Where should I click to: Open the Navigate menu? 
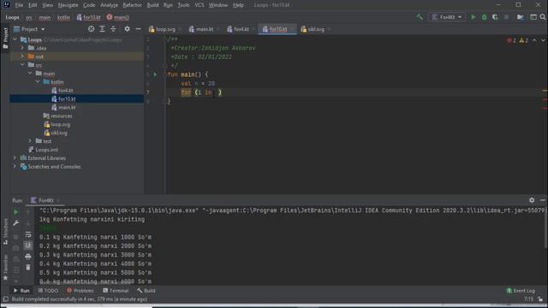coord(68,5)
